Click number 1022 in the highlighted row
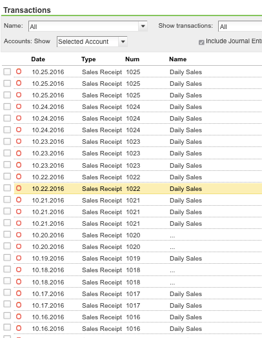Image resolution: width=262 pixels, height=338 pixels. 133,188
